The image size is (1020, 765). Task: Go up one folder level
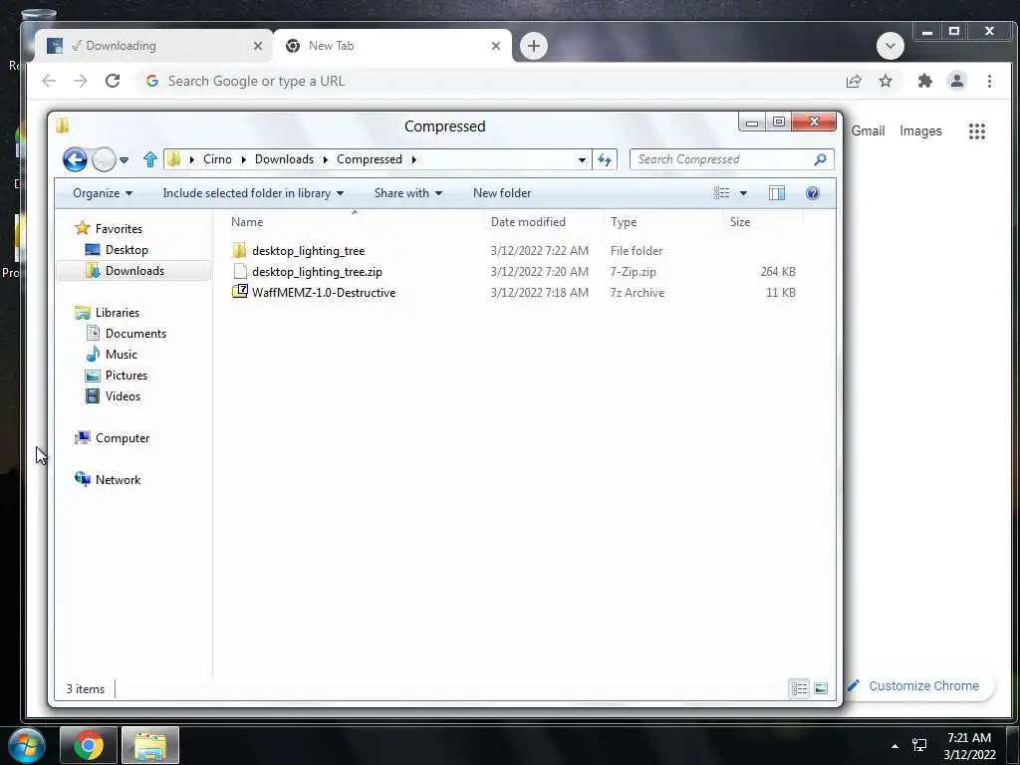tap(150, 159)
